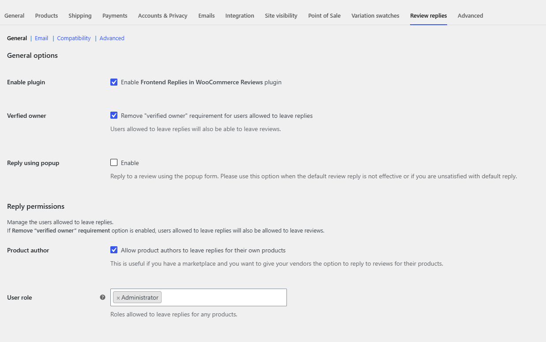This screenshot has width=546, height=342.
Task: Open the Point of Sale tab
Action: 324,15
